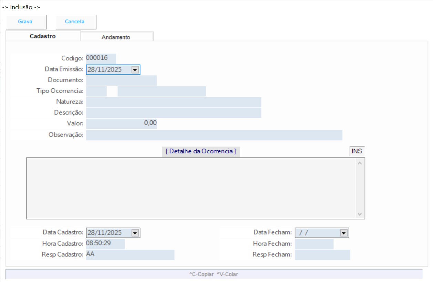Open the Data Emissão date dropdown
This screenshot has height=282, width=433.
tap(135, 70)
